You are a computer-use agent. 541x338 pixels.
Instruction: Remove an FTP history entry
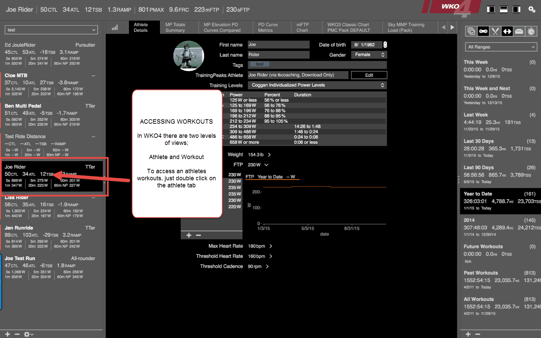coord(198,235)
